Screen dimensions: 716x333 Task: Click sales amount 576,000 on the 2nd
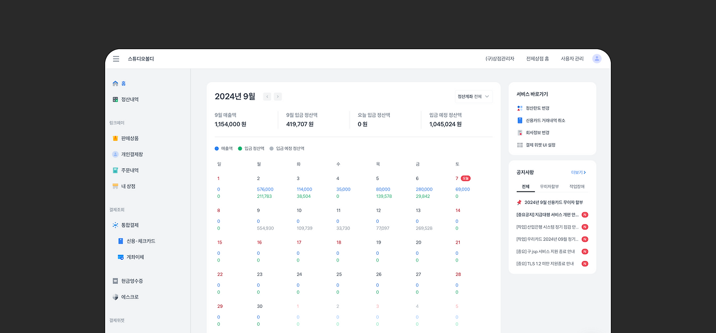(265, 189)
